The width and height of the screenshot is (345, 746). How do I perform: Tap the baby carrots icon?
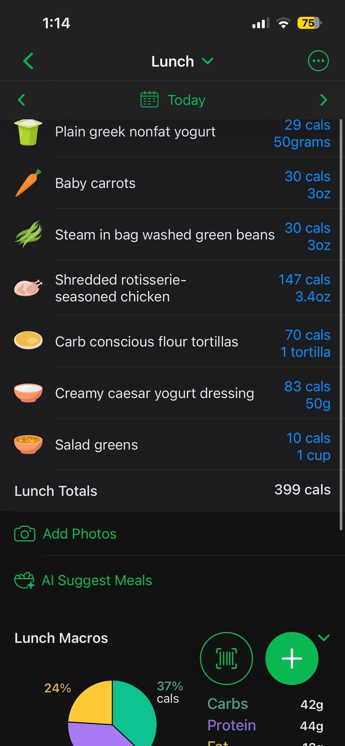coord(28,183)
